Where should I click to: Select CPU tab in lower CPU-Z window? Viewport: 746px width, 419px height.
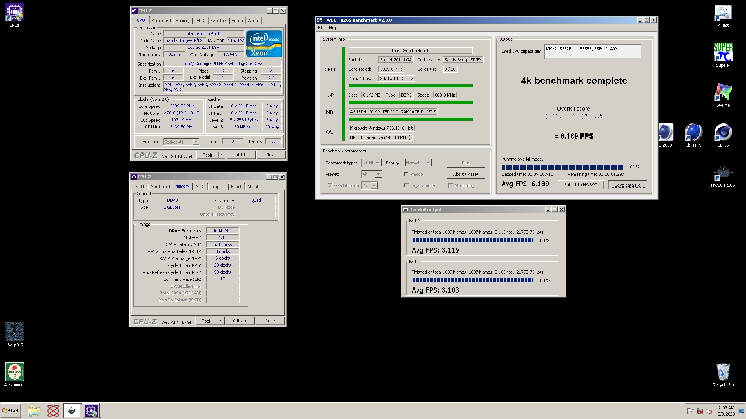click(140, 187)
